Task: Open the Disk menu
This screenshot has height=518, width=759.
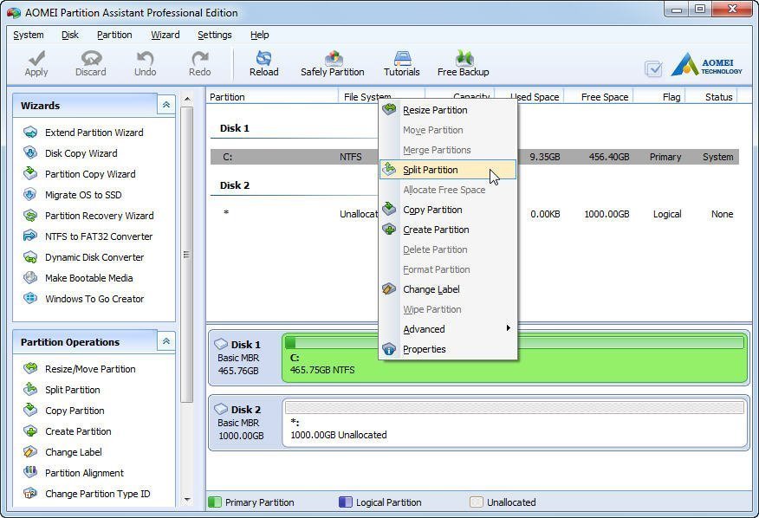Action: point(70,35)
